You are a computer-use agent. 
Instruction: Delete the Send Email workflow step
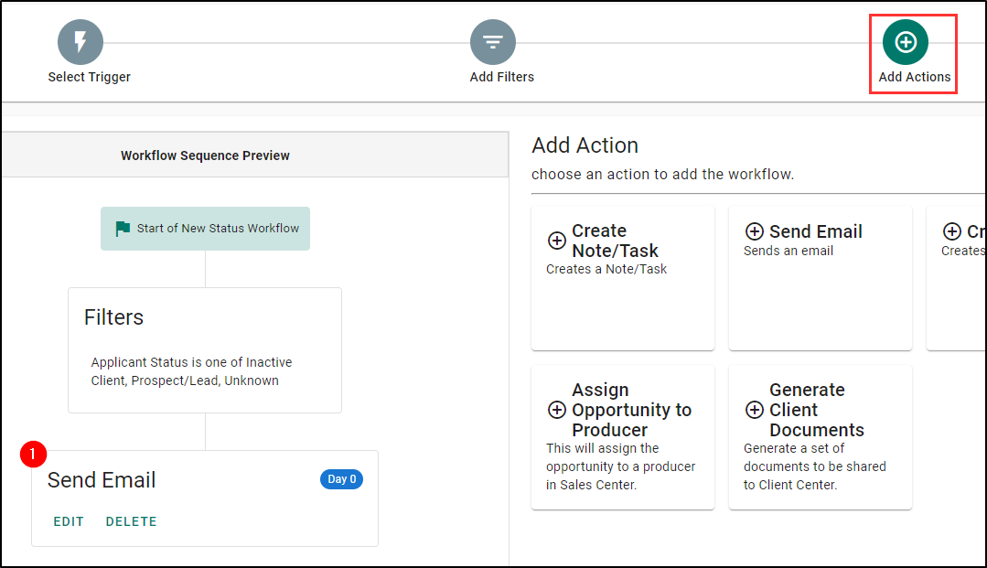[x=131, y=521]
